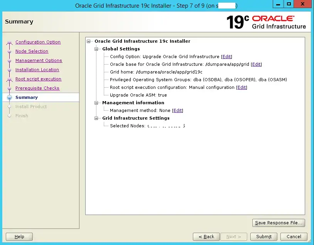The height and width of the screenshot is (245, 314).
Task: Click the Save Response File button
Action: tap(279, 223)
